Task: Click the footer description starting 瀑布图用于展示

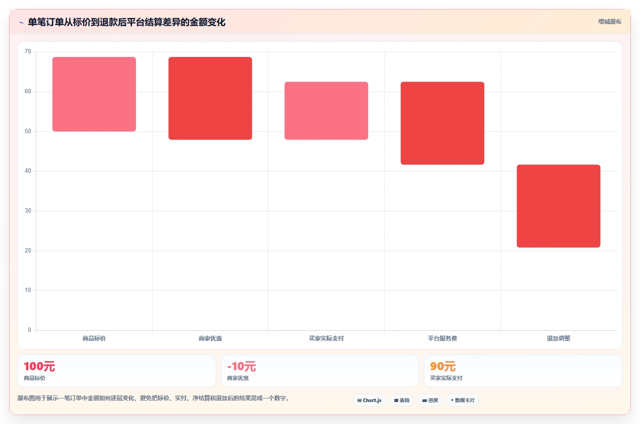Action: click(153, 398)
